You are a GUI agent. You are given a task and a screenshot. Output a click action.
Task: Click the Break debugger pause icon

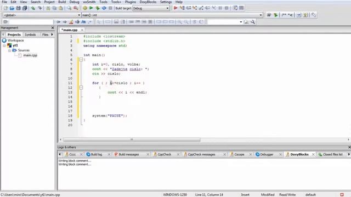pos(220,8)
